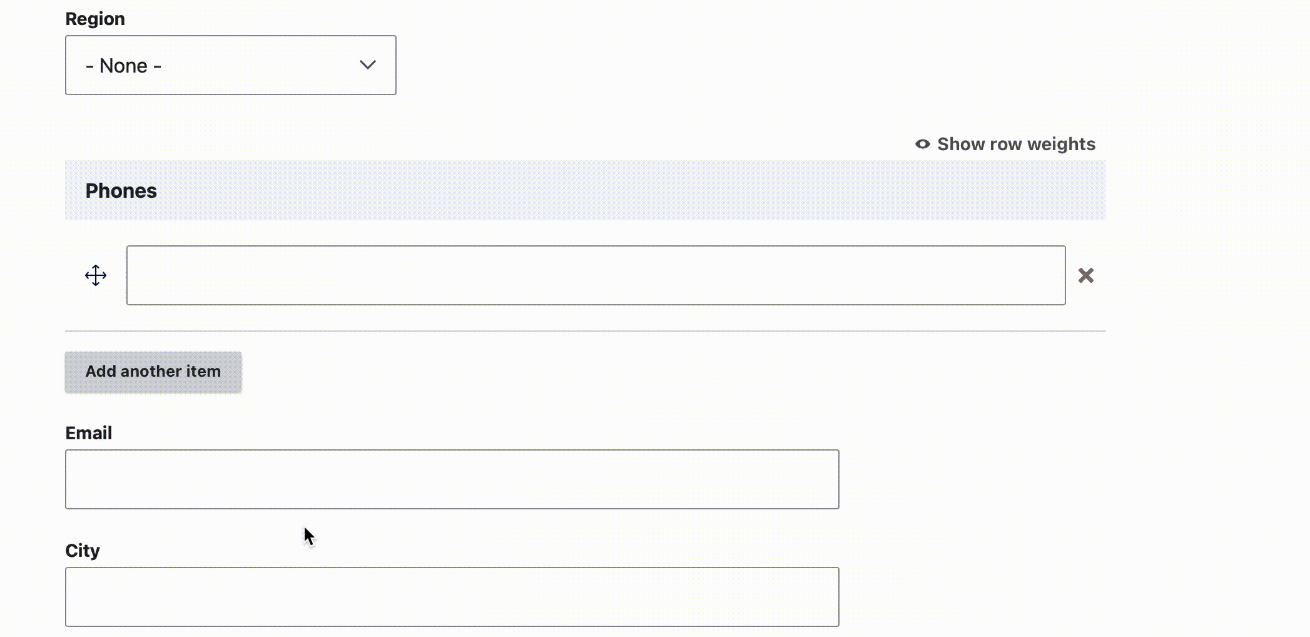The image size is (1310, 637).
Task: Delete the empty phone entry via cross icon
Action: (1086, 275)
